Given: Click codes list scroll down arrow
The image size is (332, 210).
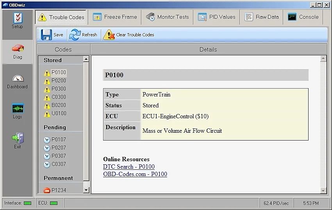Looking at the screenshot, I should [86, 190].
